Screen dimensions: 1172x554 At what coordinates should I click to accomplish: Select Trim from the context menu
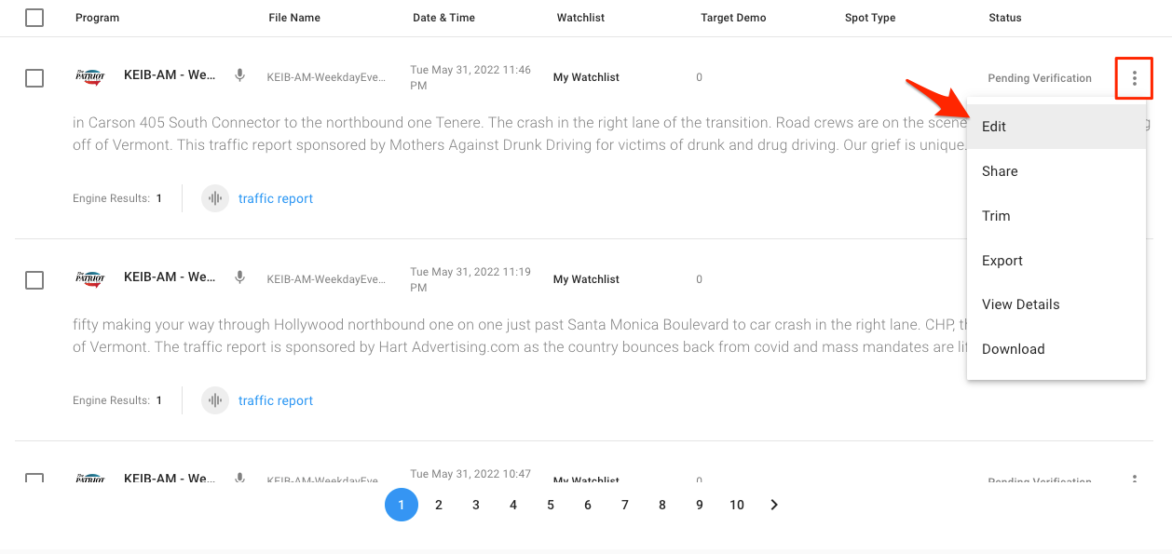(996, 216)
